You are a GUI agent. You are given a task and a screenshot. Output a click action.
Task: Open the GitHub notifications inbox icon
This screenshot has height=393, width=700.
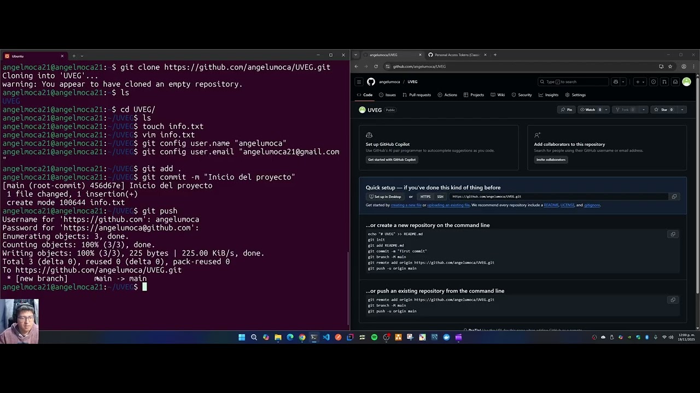coord(675,82)
